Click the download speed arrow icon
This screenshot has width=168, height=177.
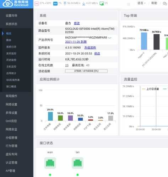click(84, 4)
